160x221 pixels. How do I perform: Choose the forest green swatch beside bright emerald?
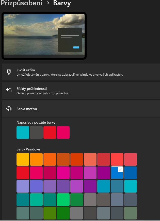77,200
